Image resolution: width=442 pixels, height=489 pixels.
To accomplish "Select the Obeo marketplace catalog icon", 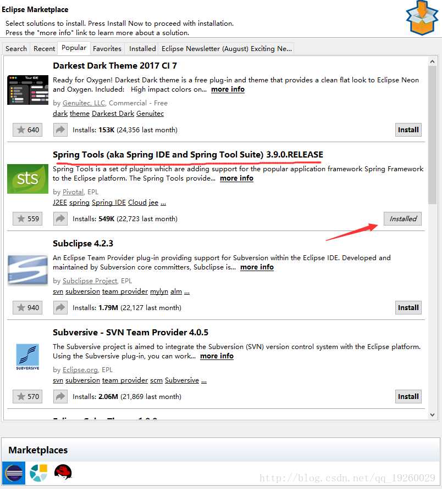I will 38,473.
